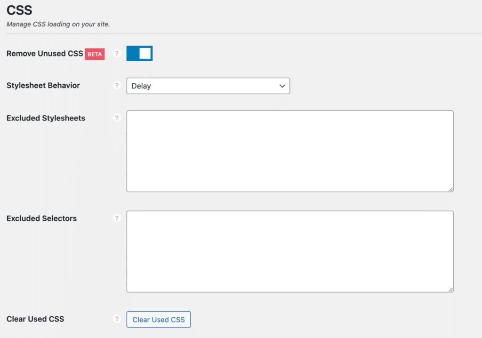
Task: Open the Clear Used CSS help tooltip
Action: tap(117, 319)
